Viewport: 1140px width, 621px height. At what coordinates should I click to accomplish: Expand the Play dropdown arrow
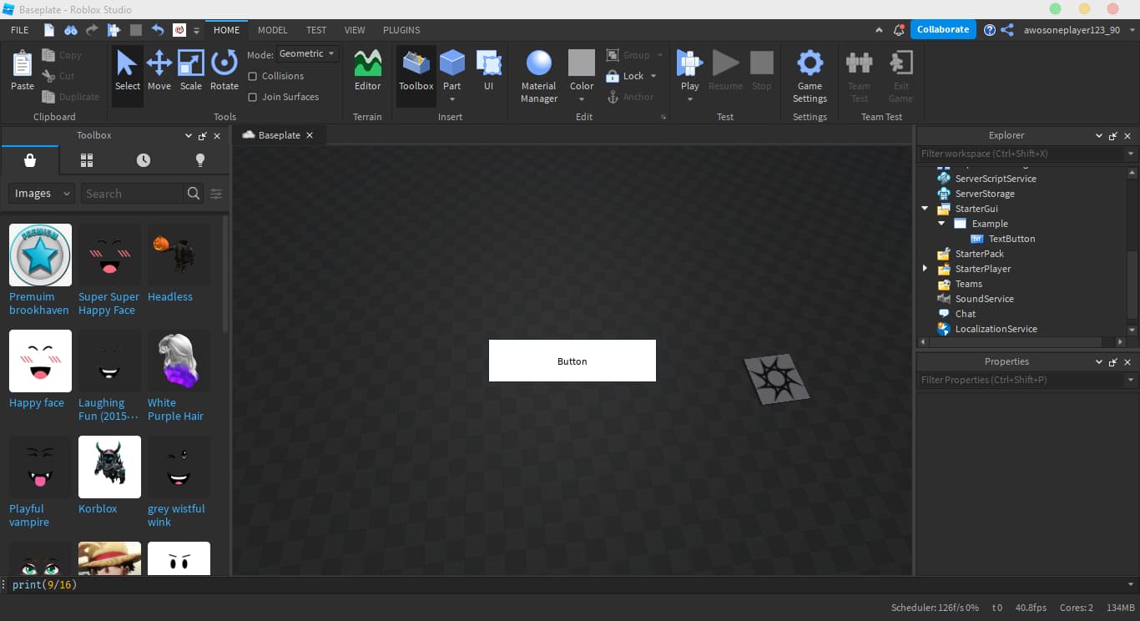point(689,99)
